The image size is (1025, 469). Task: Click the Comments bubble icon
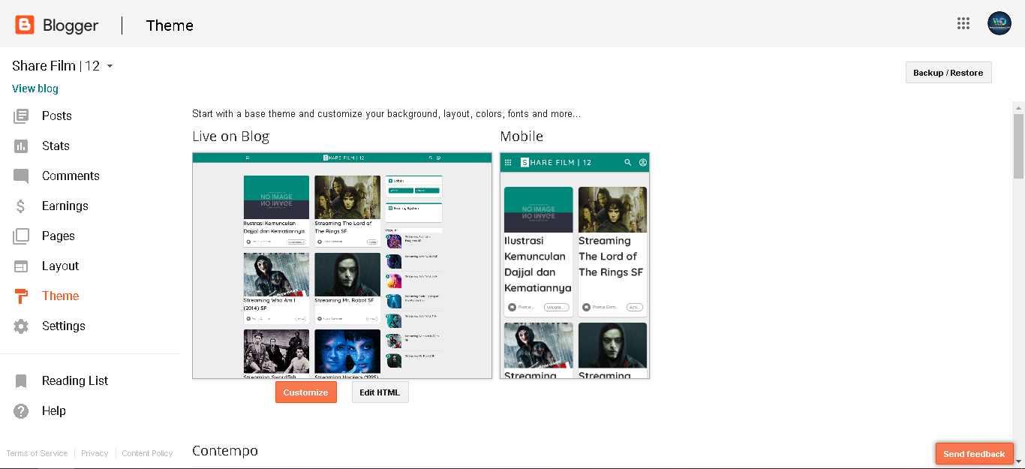(x=21, y=176)
